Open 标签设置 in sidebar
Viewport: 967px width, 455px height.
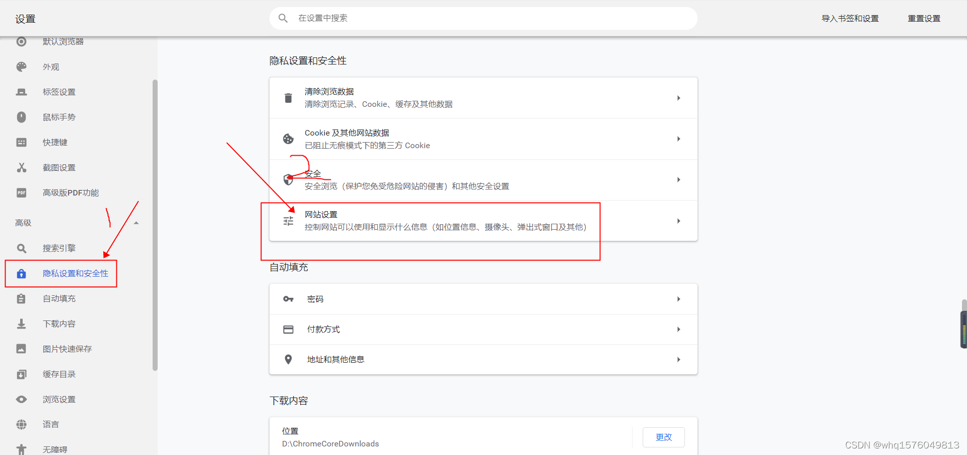pos(59,92)
